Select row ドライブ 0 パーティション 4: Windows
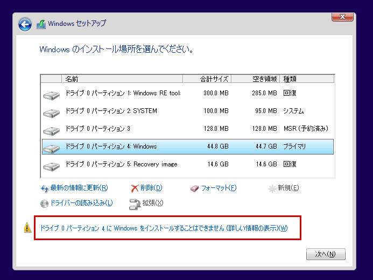 [188, 147]
